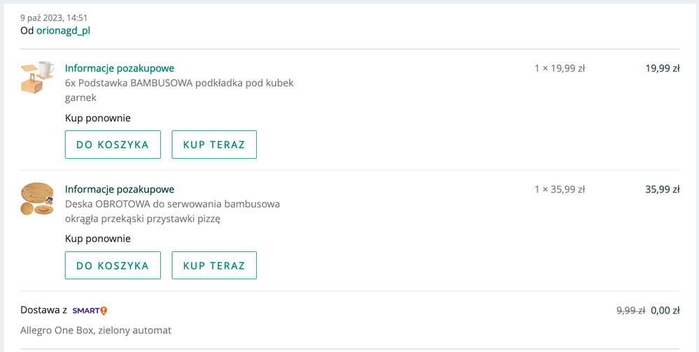Add bamboo coasters with DO KOSZYKA

[x=113, y=145]
